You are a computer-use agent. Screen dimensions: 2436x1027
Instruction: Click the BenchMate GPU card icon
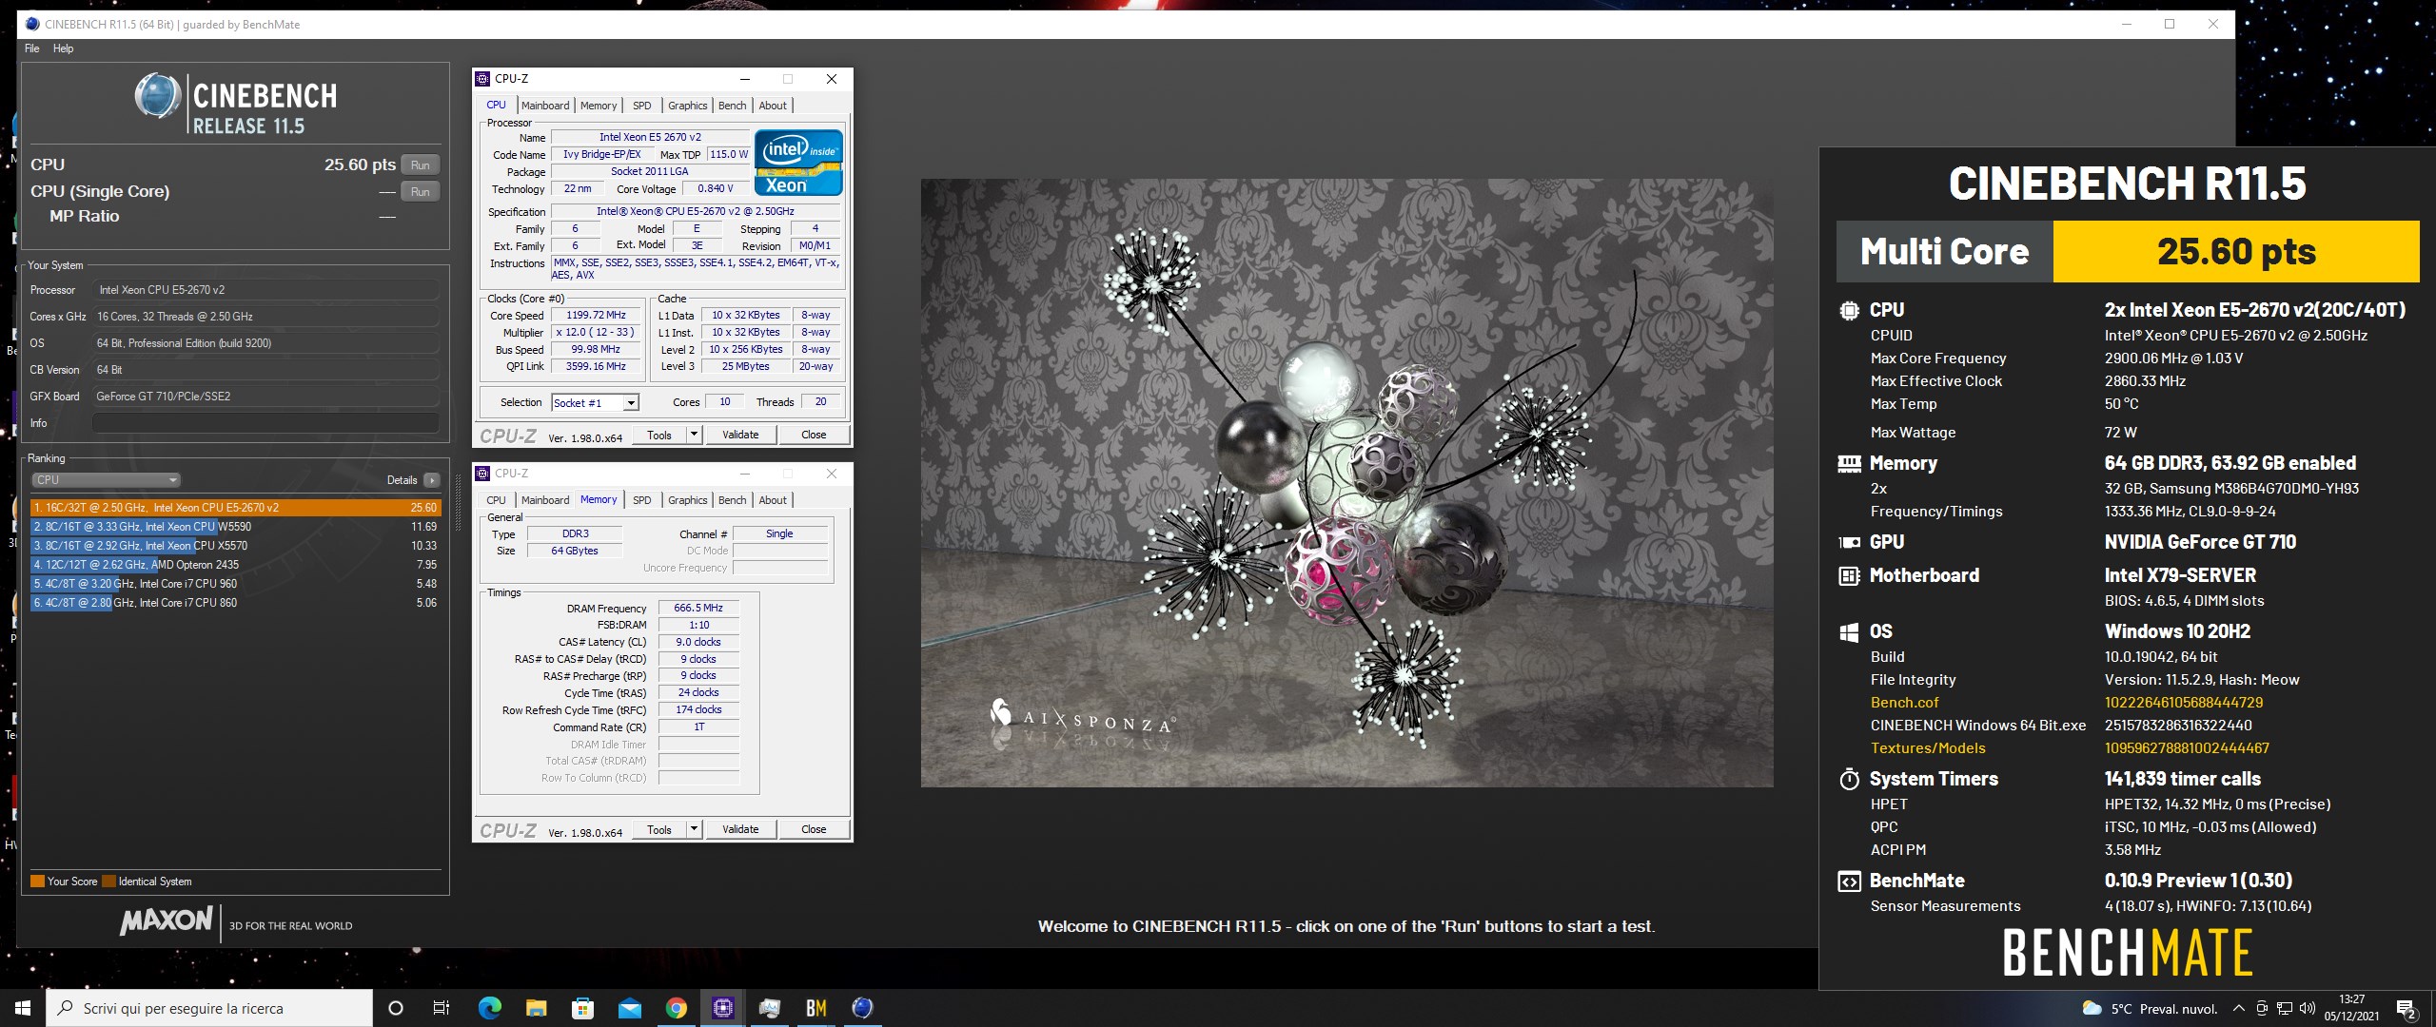1849,543
